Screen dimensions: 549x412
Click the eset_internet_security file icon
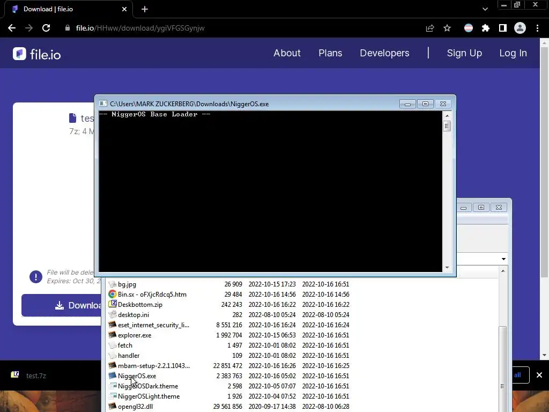coord(113,325)
